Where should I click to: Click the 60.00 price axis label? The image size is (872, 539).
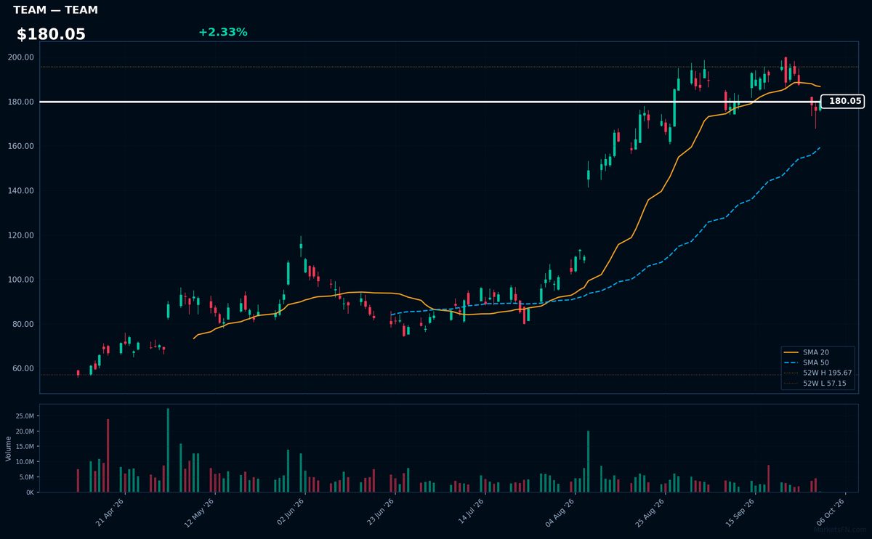pyautogui.click(x=23, y=368)
